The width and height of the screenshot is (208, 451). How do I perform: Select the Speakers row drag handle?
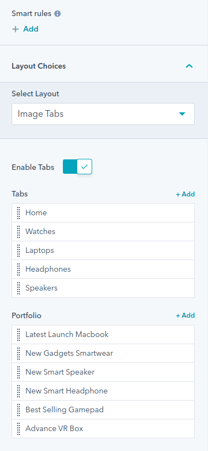(18, 288)
